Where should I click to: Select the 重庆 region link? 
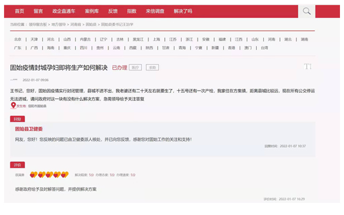[x=67, y=48]
